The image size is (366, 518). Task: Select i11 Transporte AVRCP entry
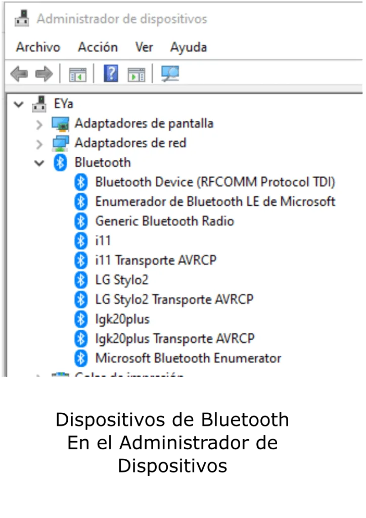coord(156,261)
